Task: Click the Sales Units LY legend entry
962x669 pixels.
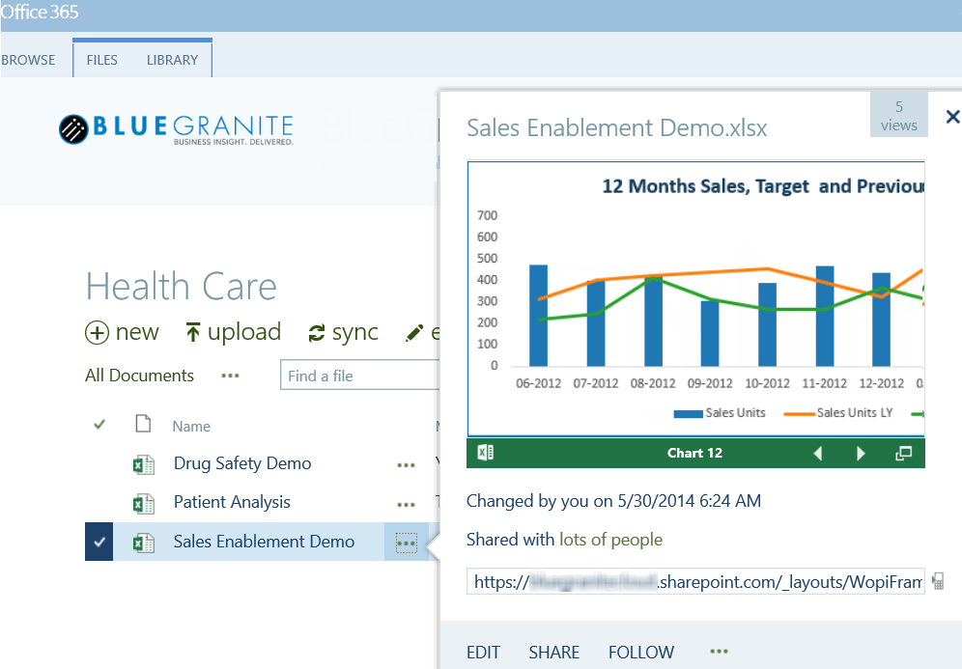Action: pyautogui.click(x=838, y=413)
